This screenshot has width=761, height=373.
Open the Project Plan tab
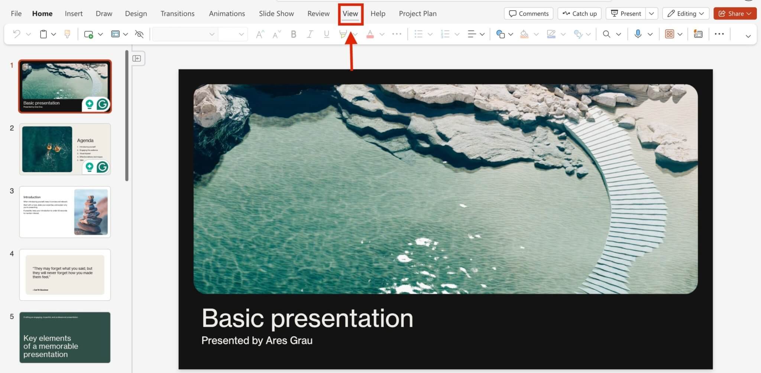pos(417,13)
